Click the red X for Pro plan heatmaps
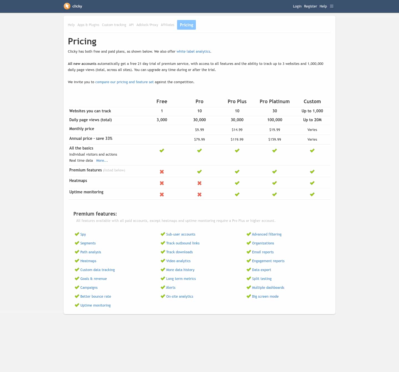This screenshot has height=372, width=399. coord(199,183)
